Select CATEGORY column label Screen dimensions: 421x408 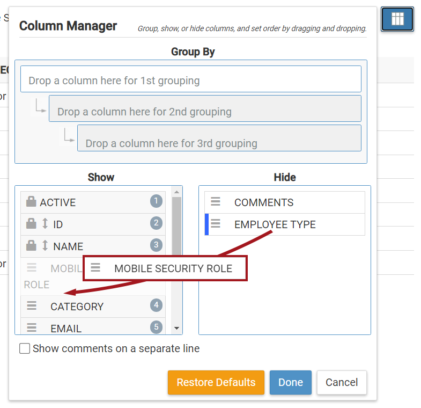coord(77,307)
